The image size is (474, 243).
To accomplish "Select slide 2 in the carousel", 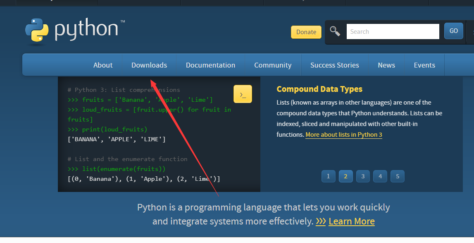I will click(x=346, y=176).
